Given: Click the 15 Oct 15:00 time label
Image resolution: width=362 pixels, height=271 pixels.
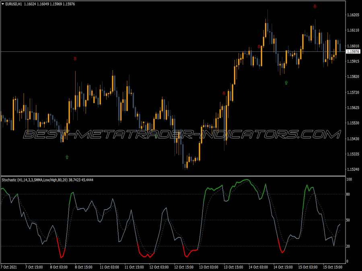Looking at the screenshot, I should 333,267.
